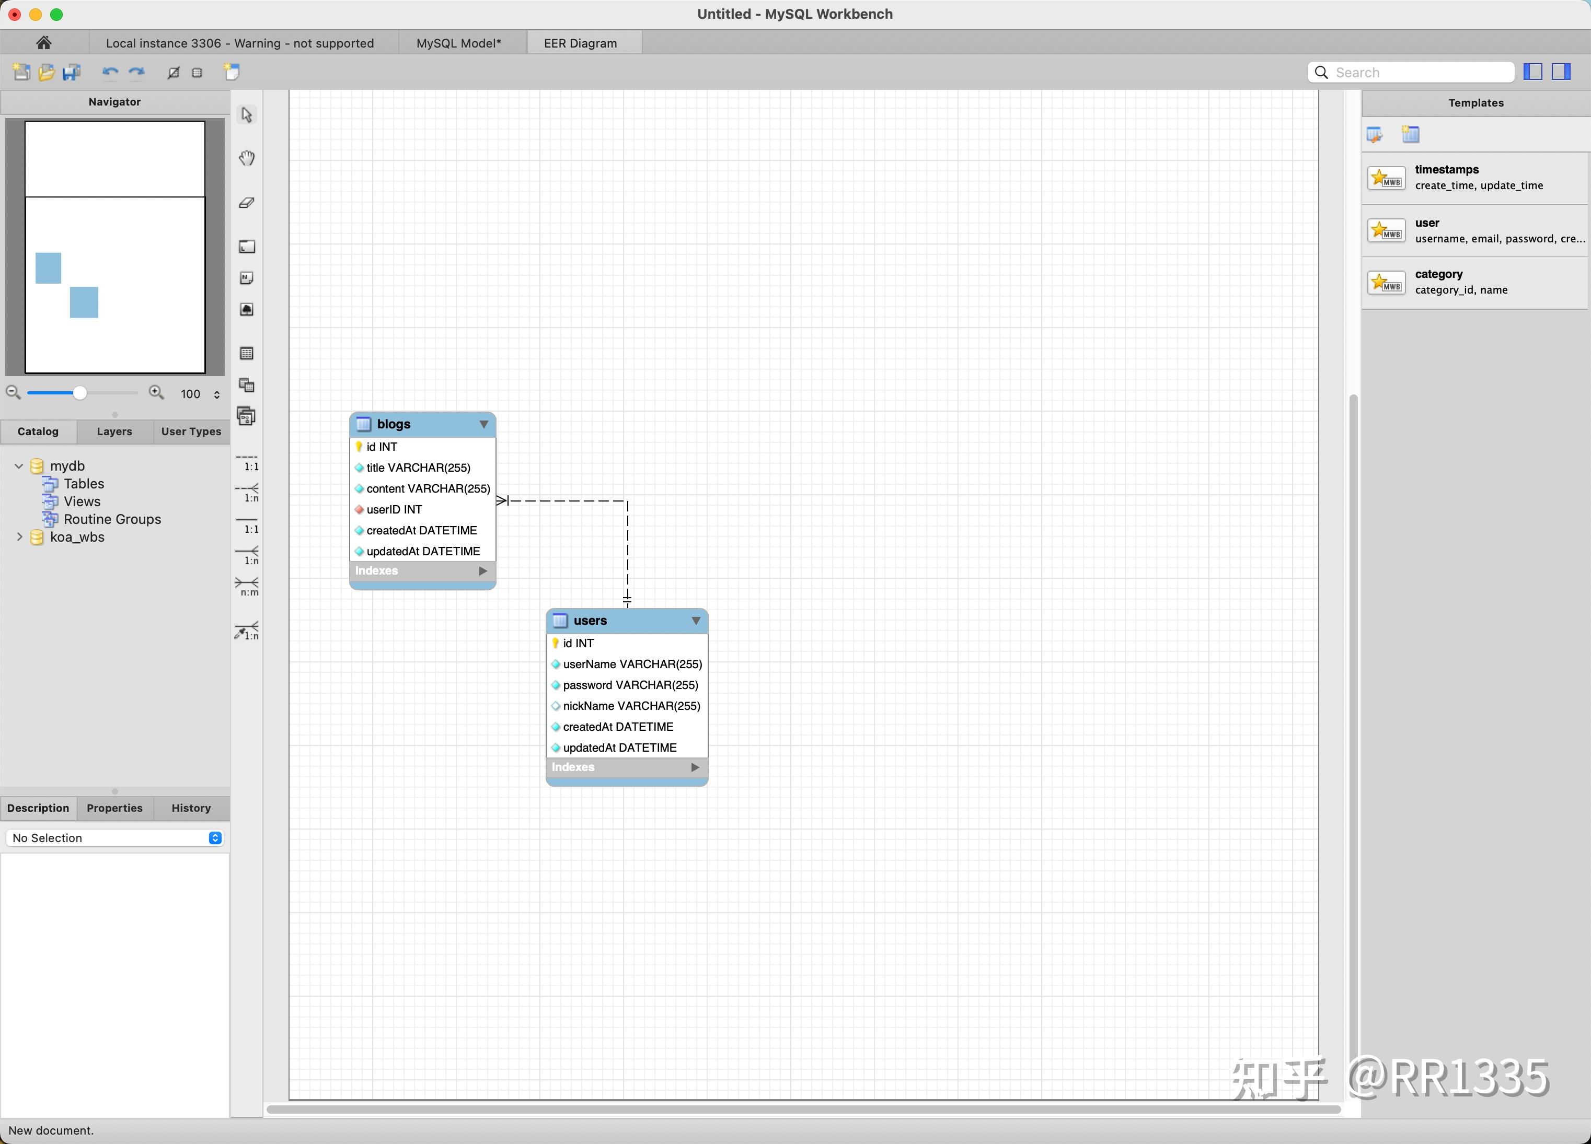Select the Place a New View tool
The height and width of the screenshot is (1144, 1591).
(246, 385)
